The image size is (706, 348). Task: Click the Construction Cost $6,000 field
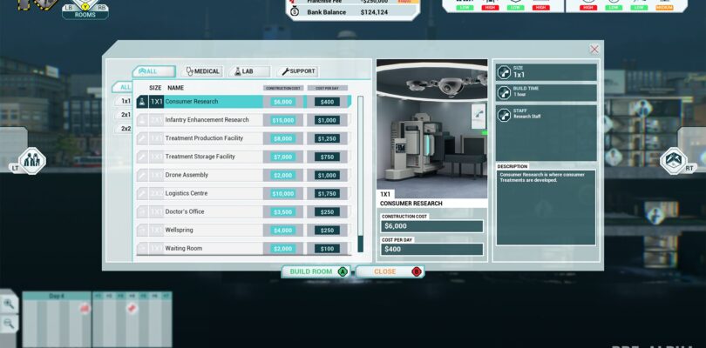[431, 226]
